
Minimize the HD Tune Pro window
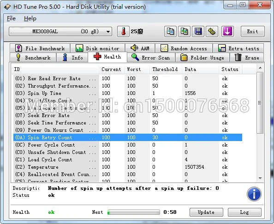[230, 5]
